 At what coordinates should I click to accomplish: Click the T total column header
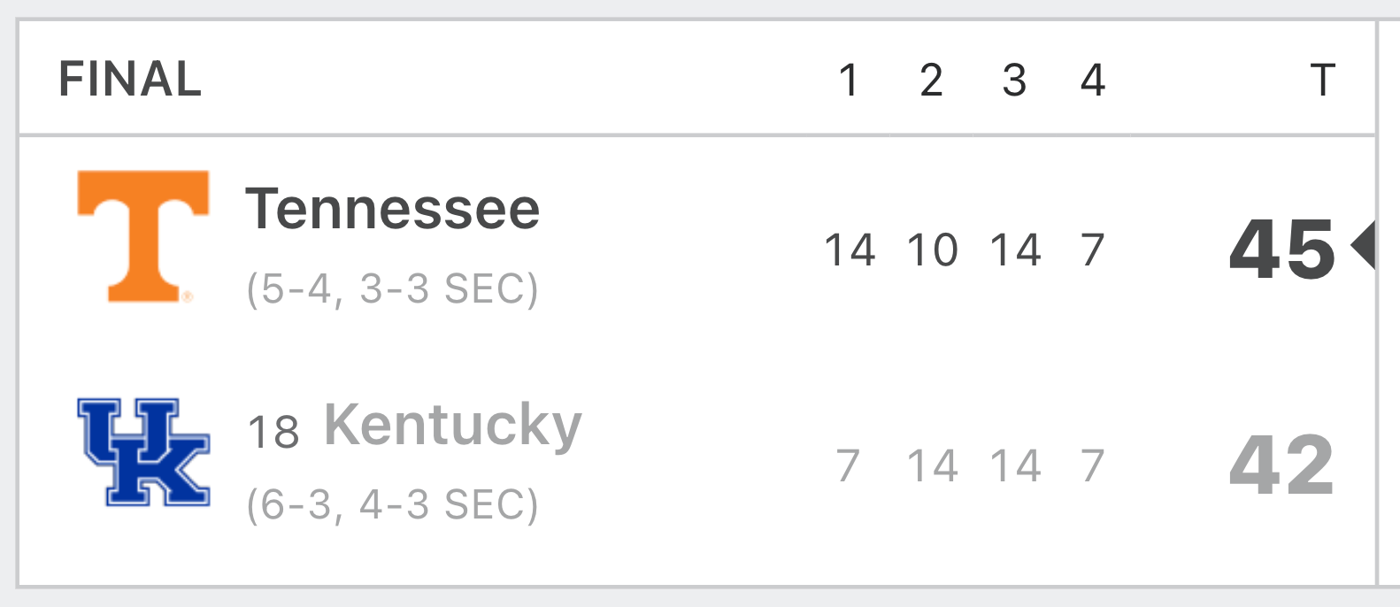point(1322,81)
